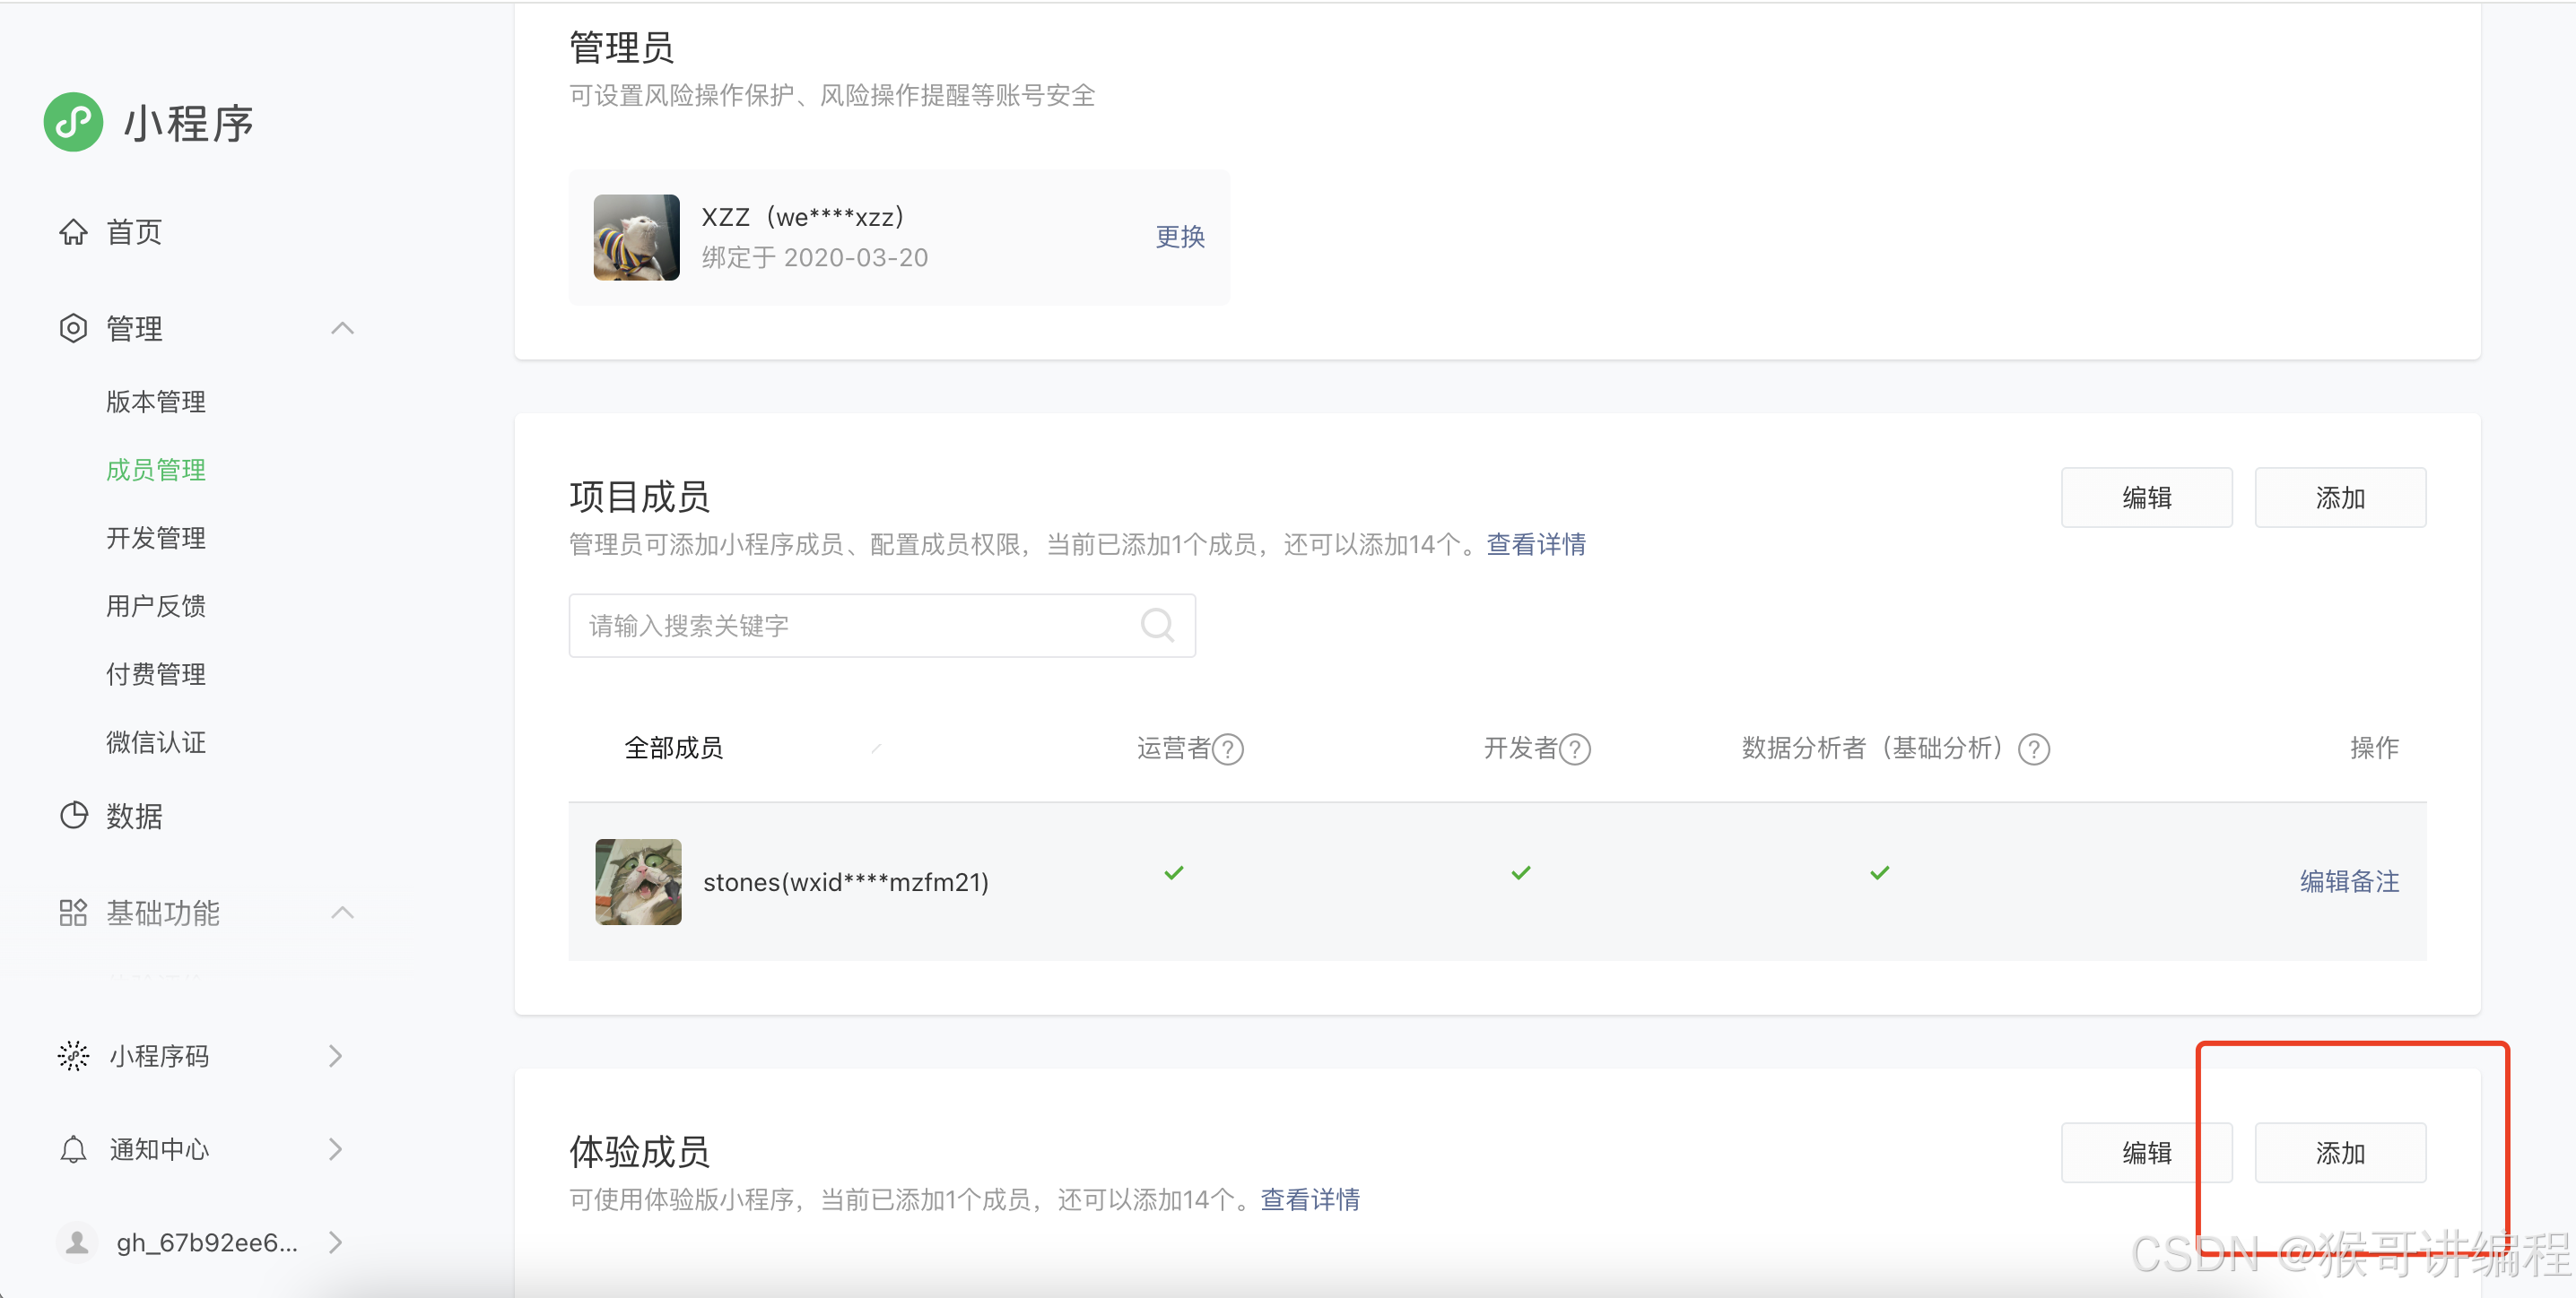The width and height of the screenshot is (2576, 1298).
Task: Click 添加 button in 体验成员 section
Action: click(2339, 1153)
